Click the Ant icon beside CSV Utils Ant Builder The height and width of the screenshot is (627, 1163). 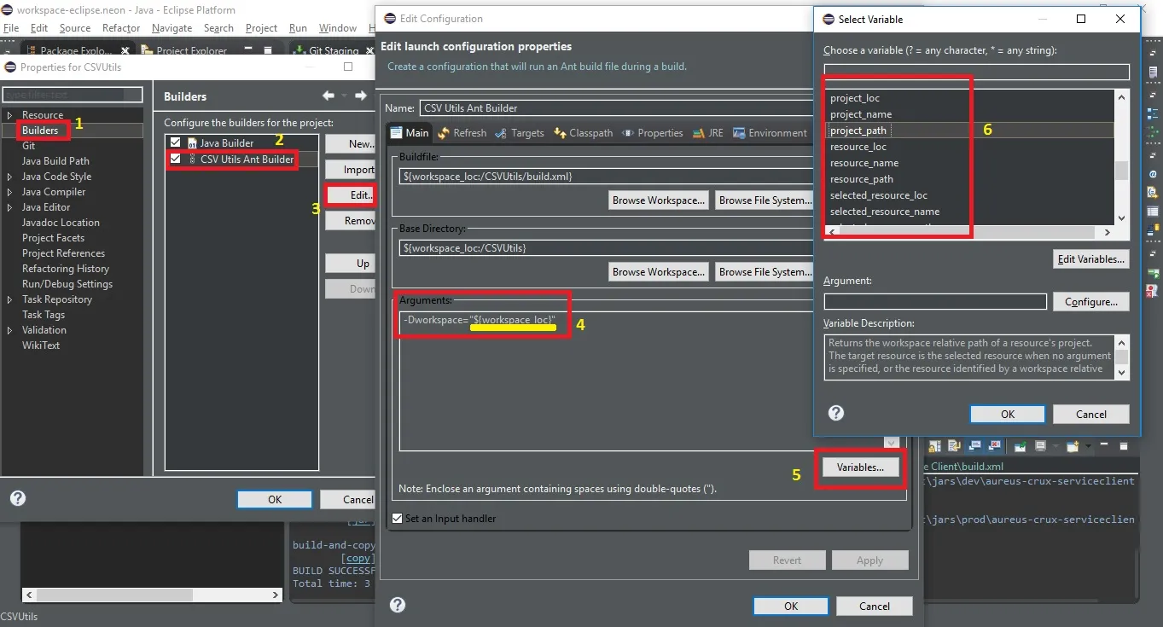tap(192, 160)
